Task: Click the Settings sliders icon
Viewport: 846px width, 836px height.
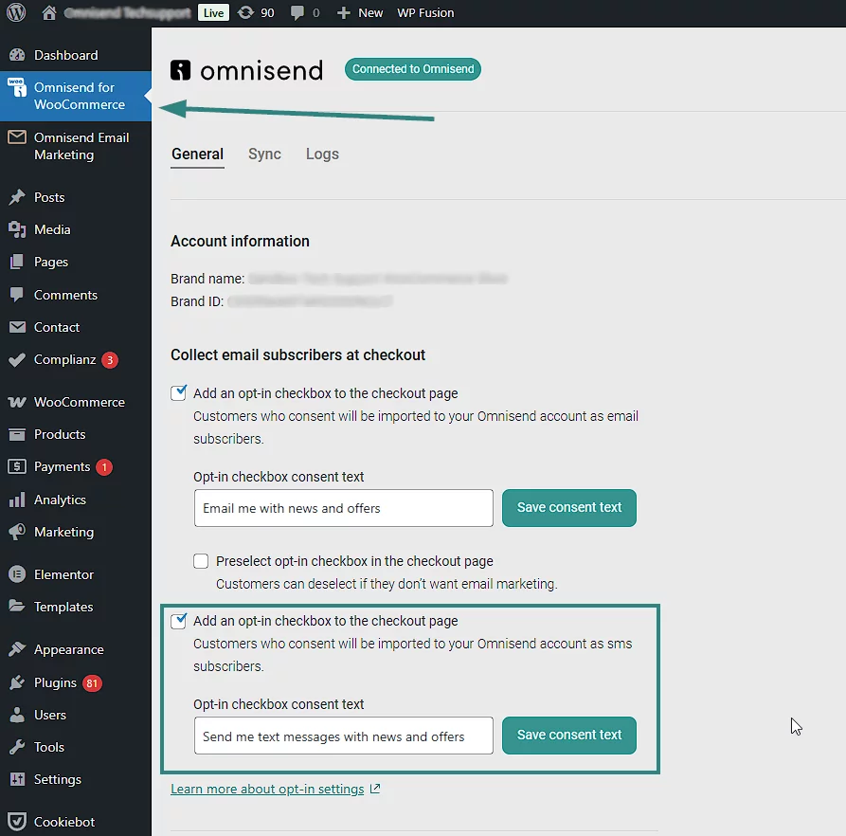Action: click(x=17, y=779)
